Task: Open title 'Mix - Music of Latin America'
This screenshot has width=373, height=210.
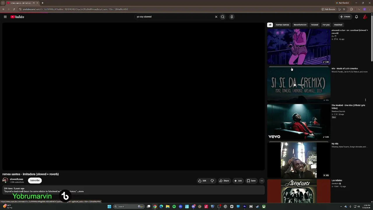Action: pos(344,69)
